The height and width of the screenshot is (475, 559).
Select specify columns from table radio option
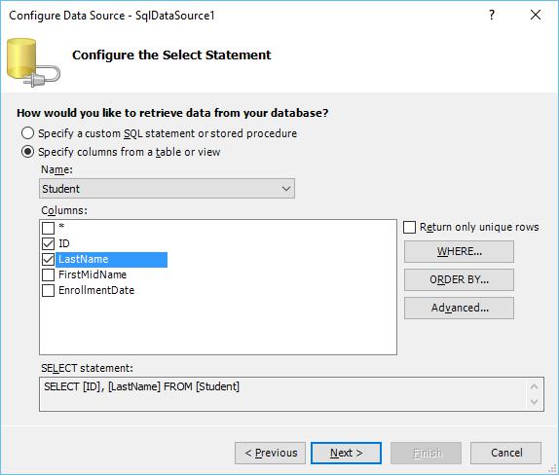[28, 152]
